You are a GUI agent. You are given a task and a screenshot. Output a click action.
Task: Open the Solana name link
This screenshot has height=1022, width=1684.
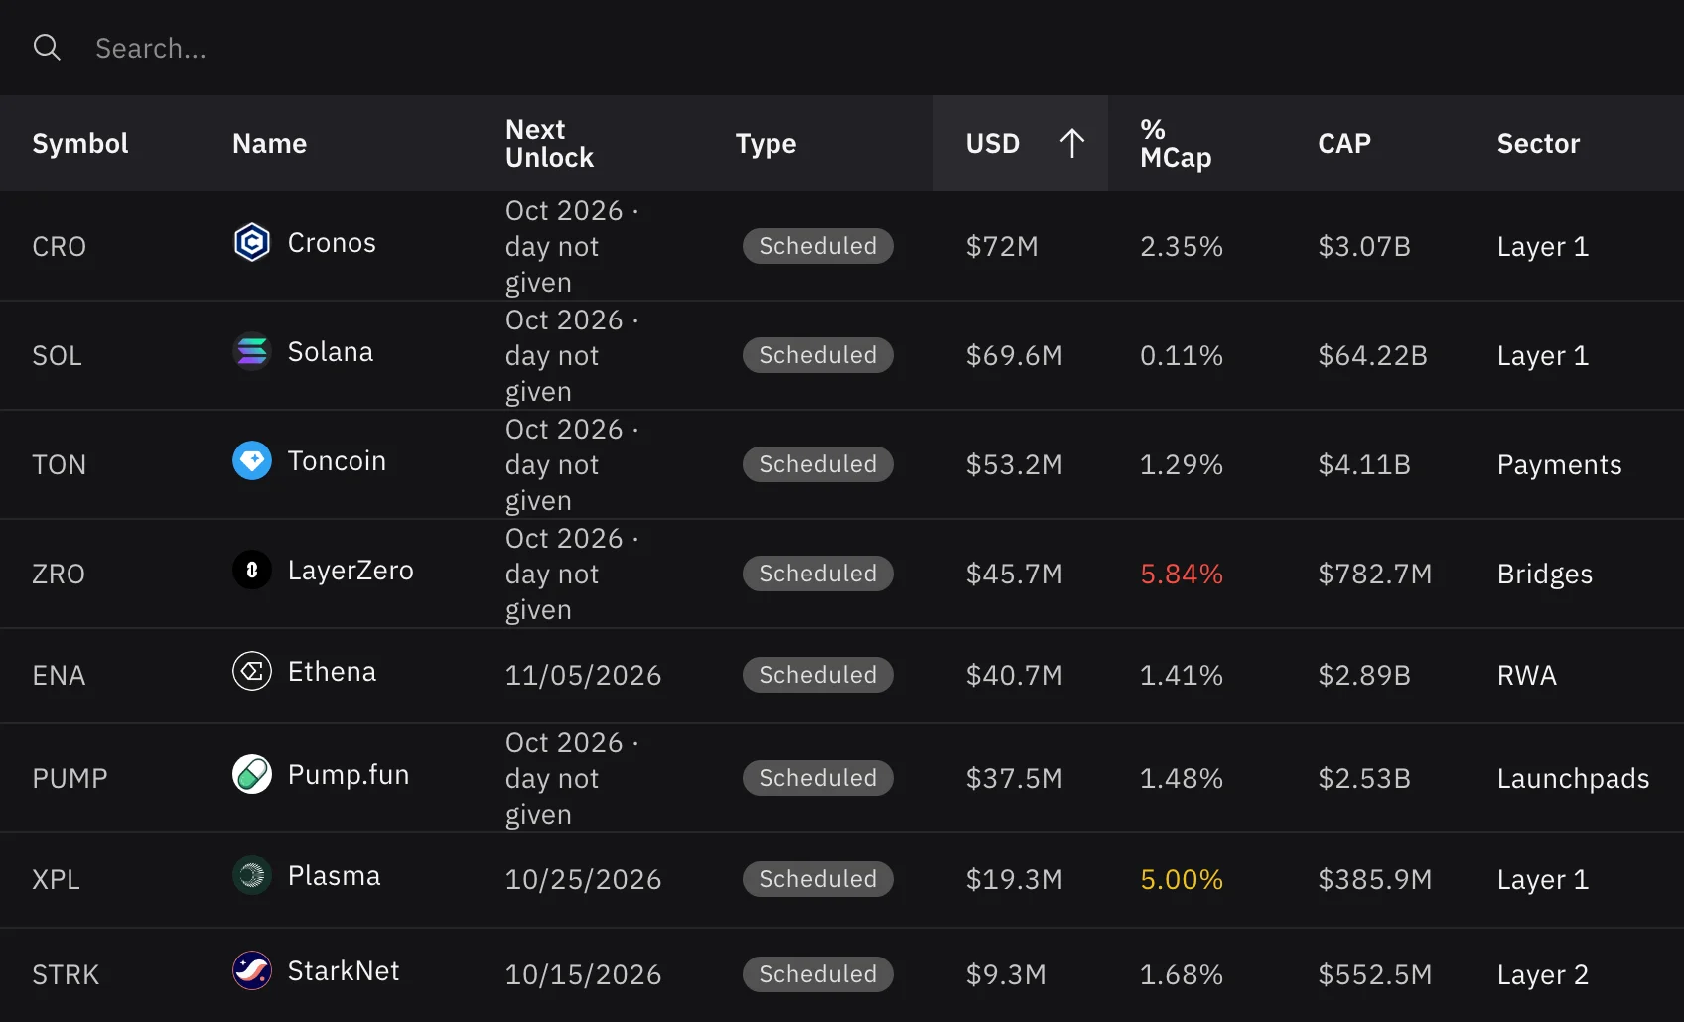[331, 352]
